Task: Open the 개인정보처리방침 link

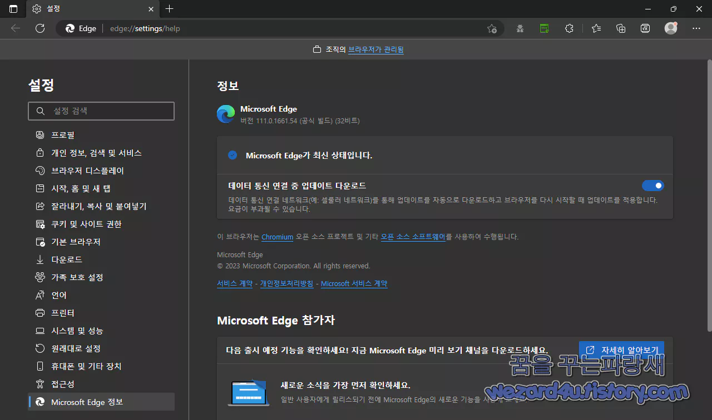Action: pyautogui.click(x=286, y=283)
